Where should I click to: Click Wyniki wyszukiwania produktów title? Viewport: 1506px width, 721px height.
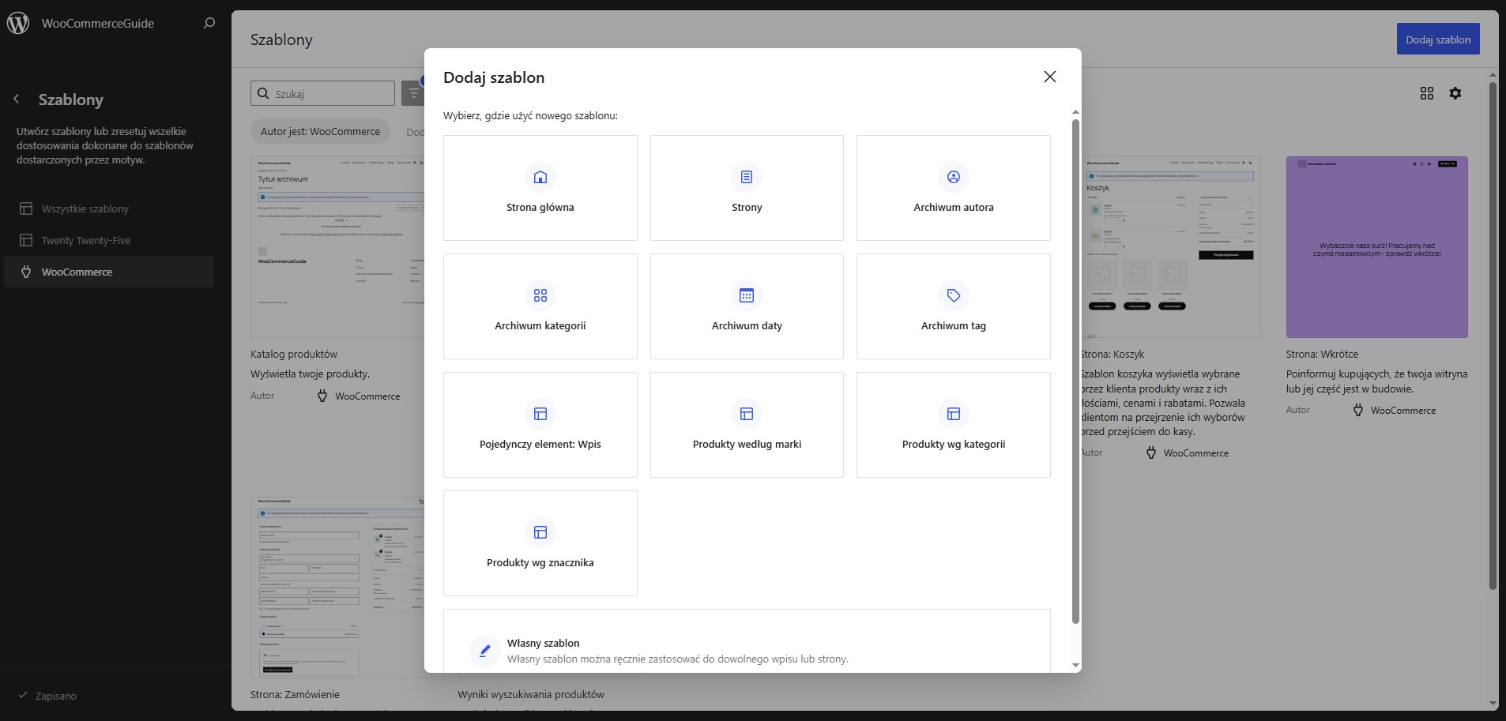[531, 694]
